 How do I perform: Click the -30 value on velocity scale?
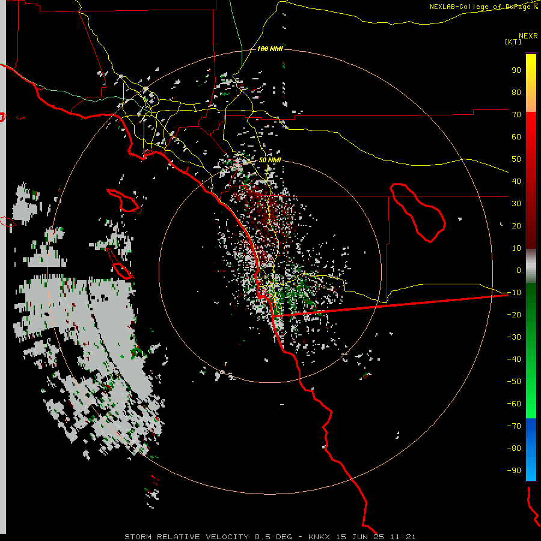pos(514,337)
